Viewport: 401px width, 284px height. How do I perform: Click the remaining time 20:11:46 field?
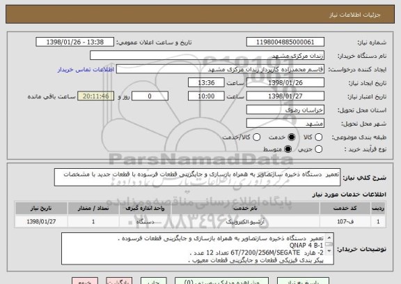pos(95,96)
